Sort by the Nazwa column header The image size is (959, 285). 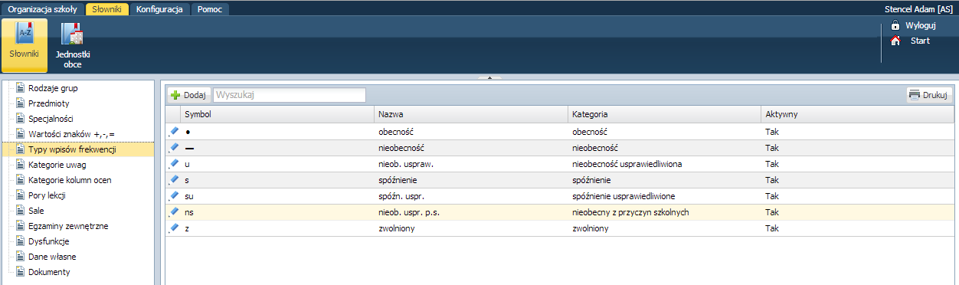[471, 114]
